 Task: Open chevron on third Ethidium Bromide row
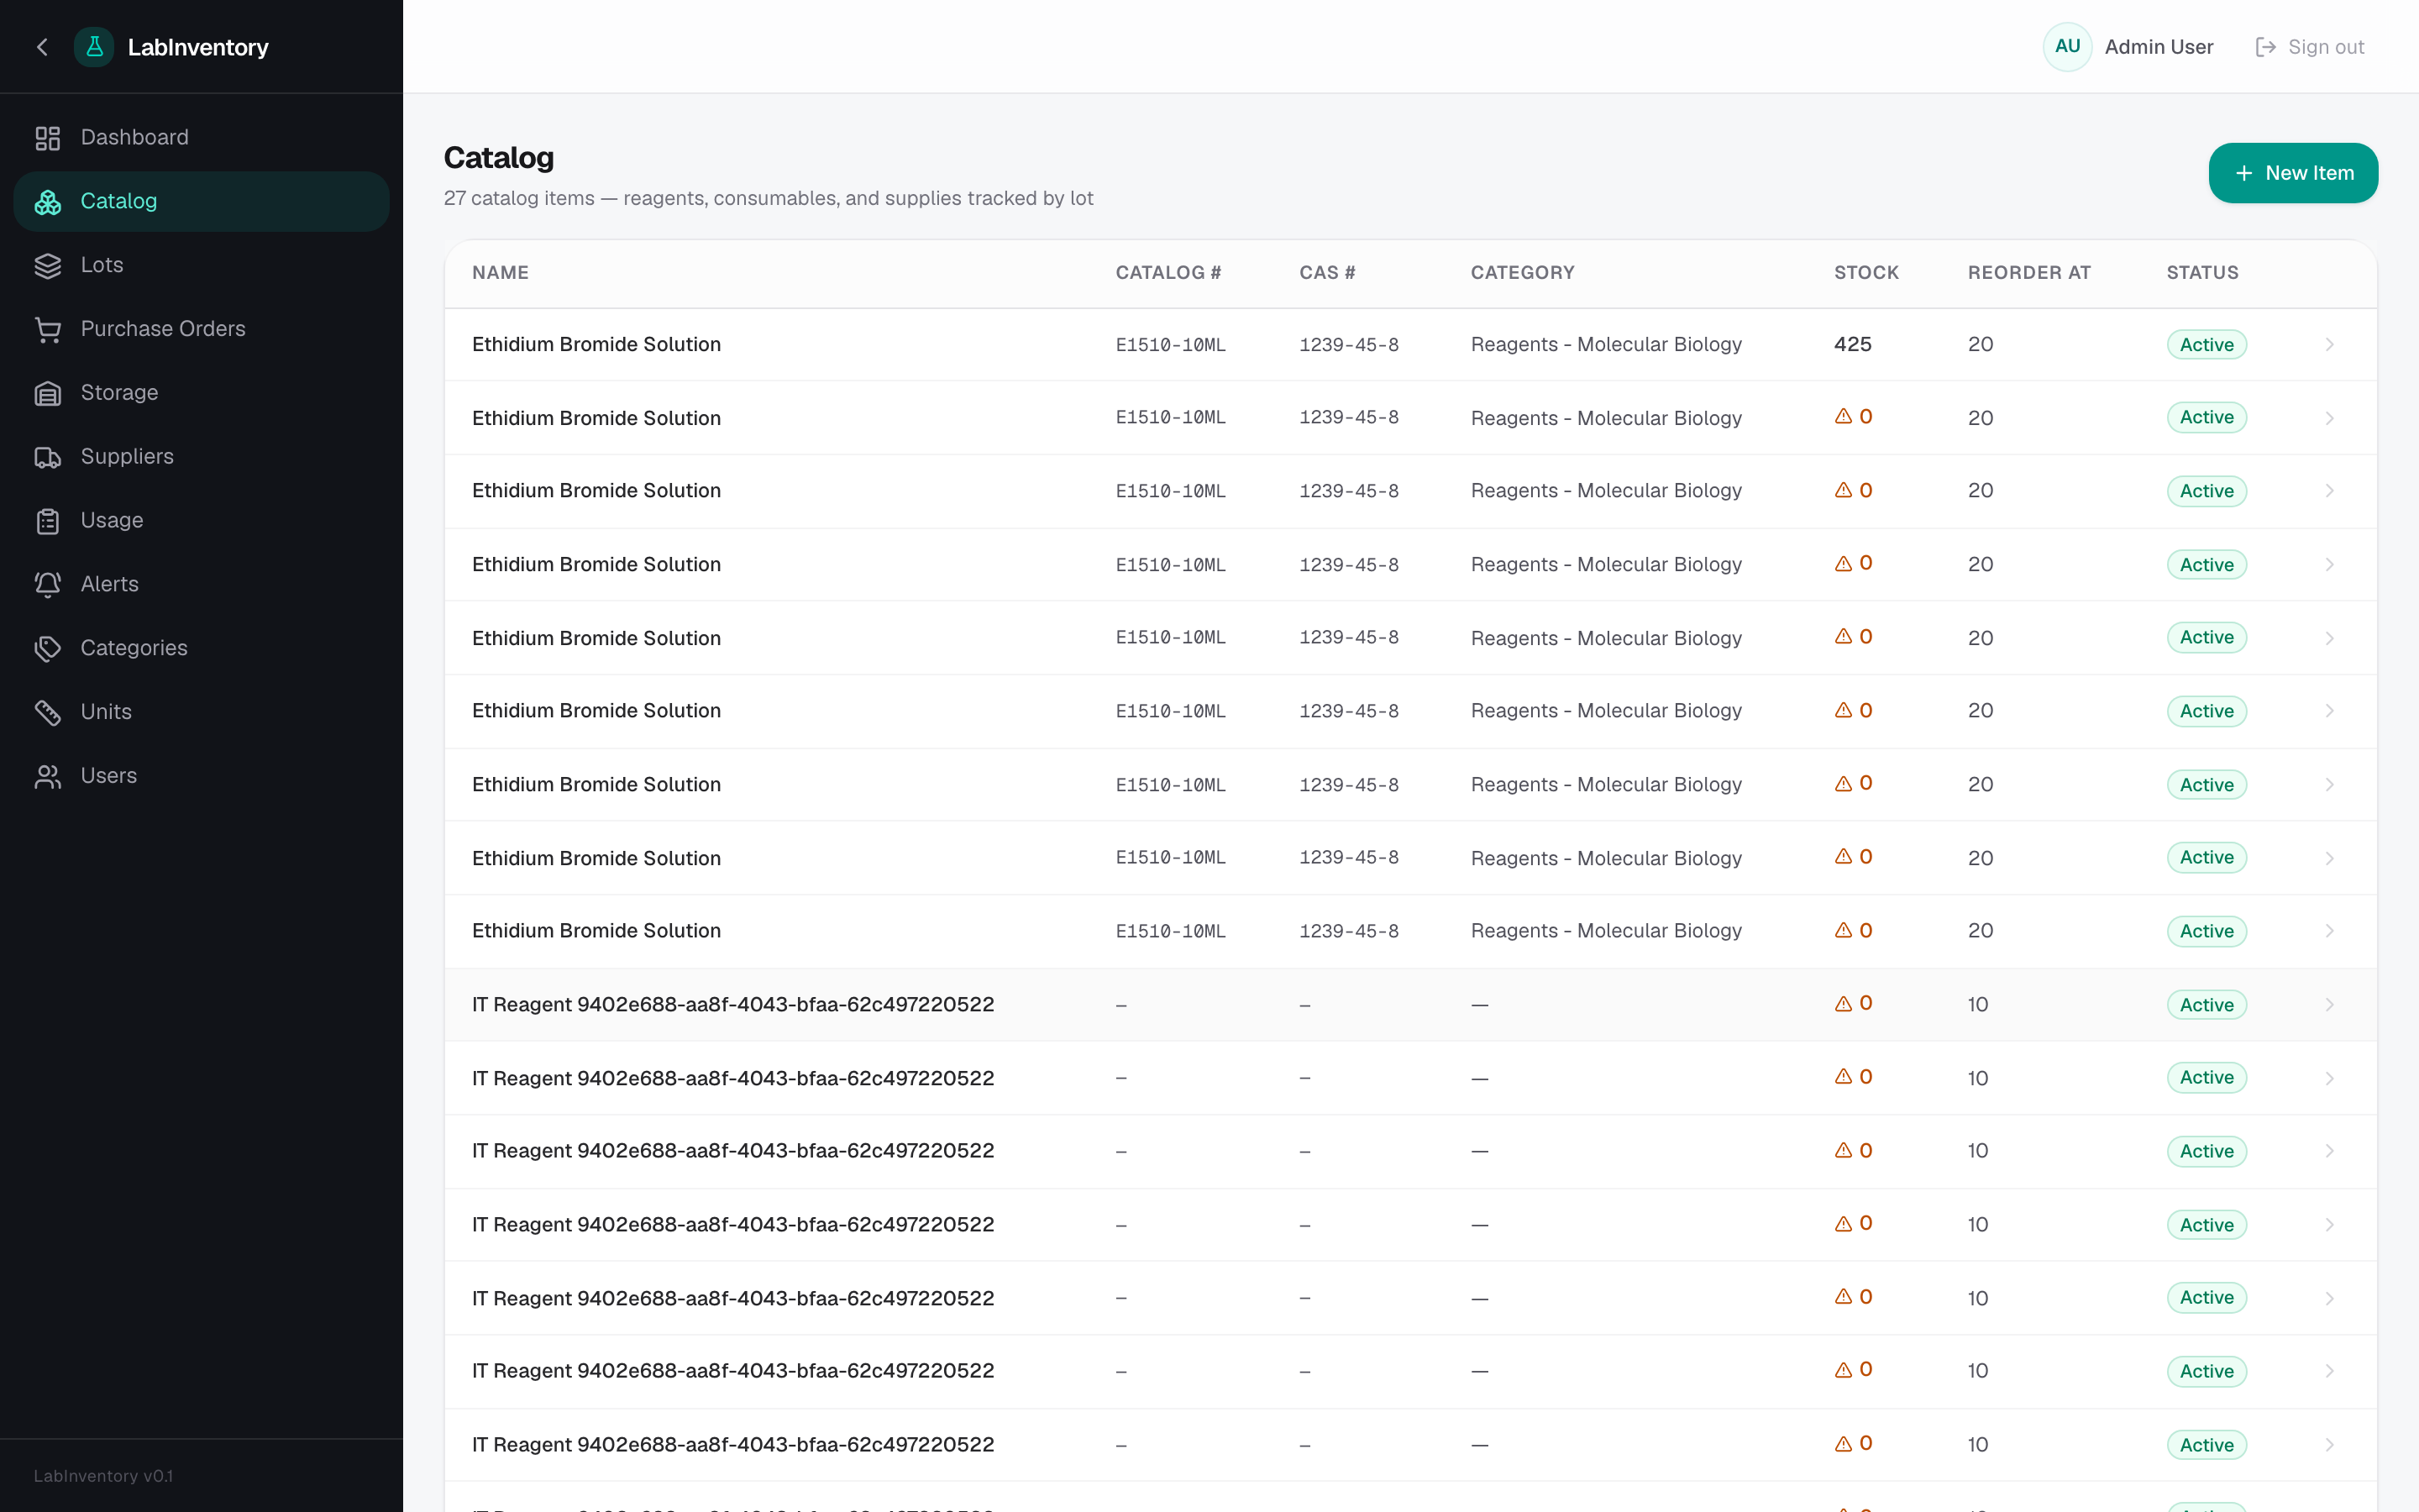click(2329, 491)
